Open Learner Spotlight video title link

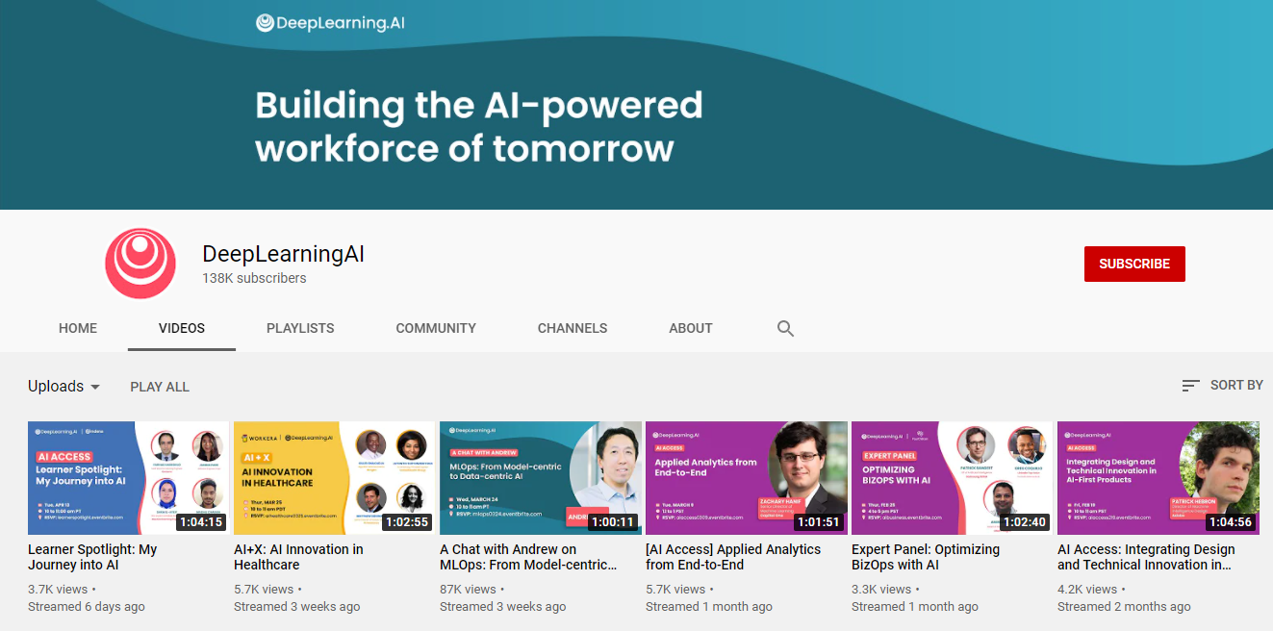92,557
